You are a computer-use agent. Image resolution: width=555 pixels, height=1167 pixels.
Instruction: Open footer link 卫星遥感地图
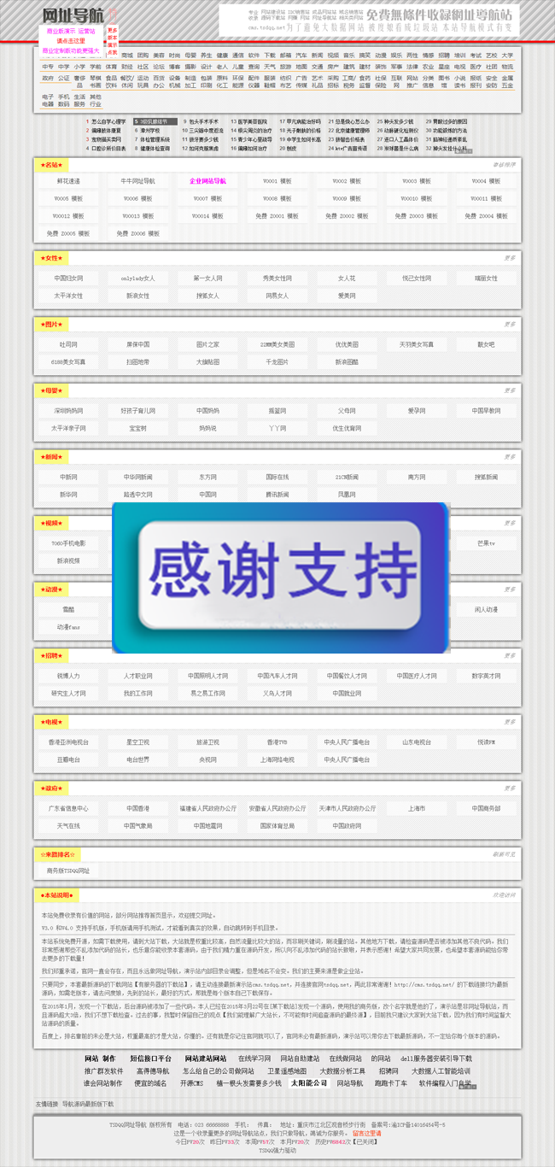click(287, 1070)
